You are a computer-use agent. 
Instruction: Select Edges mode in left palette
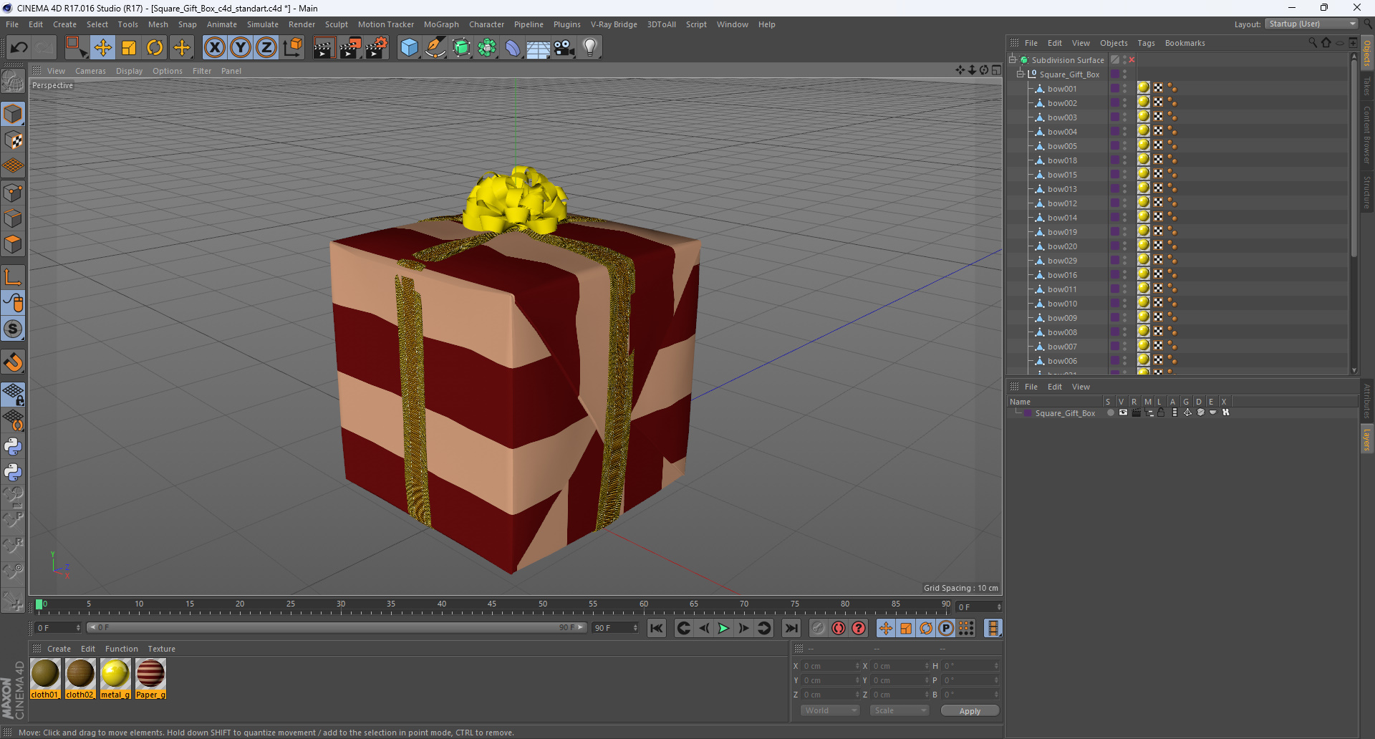pyautogui.click(x=13, y=218)
